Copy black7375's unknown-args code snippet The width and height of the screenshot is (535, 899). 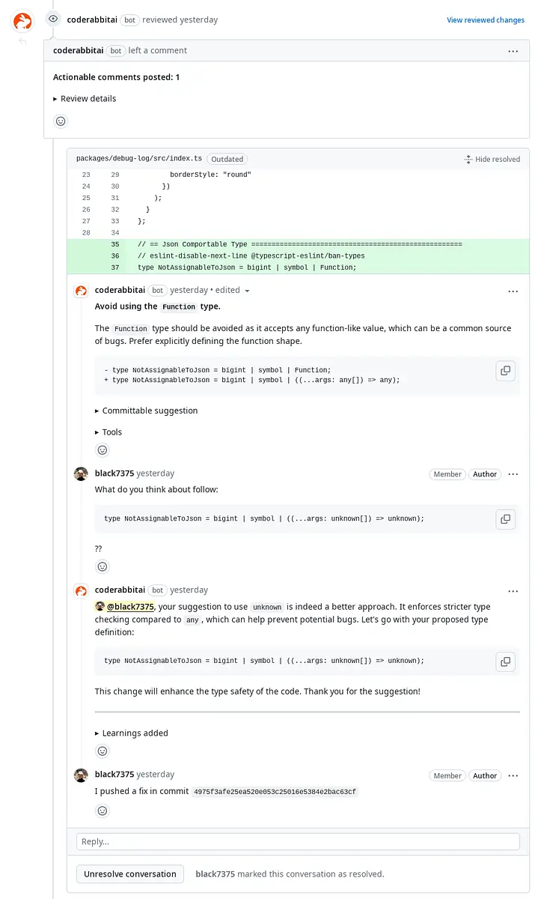click(x=506, y=519)
